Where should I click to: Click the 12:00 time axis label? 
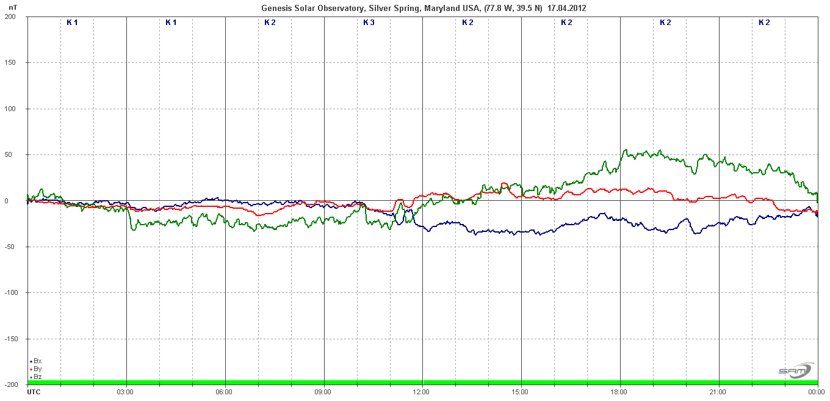coord(422,392)
